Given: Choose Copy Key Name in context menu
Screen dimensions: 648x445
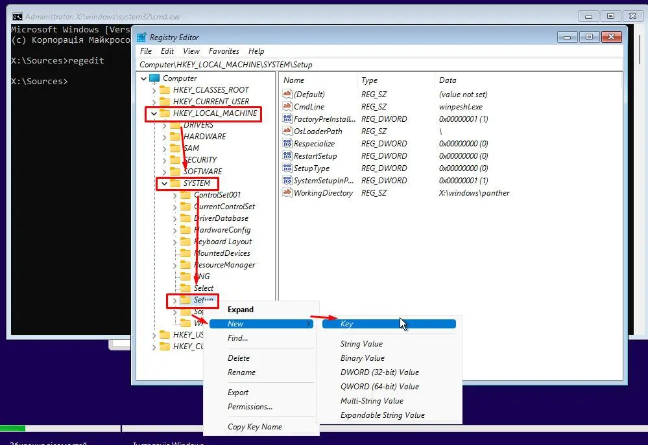Looking at the screenshot, I should (254, 427).
